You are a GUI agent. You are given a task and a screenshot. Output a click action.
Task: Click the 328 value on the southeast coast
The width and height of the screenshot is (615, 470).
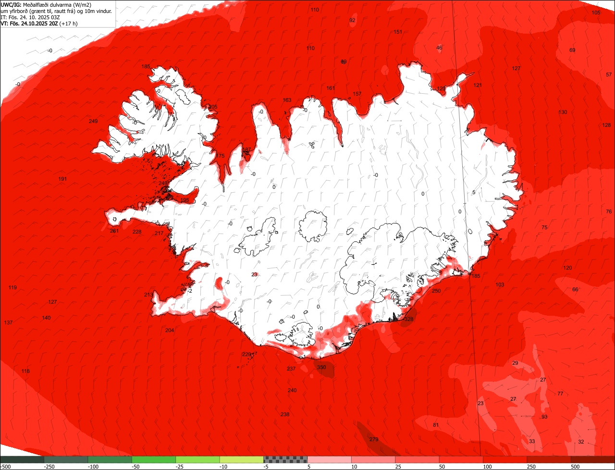click(x=409, y=319)
